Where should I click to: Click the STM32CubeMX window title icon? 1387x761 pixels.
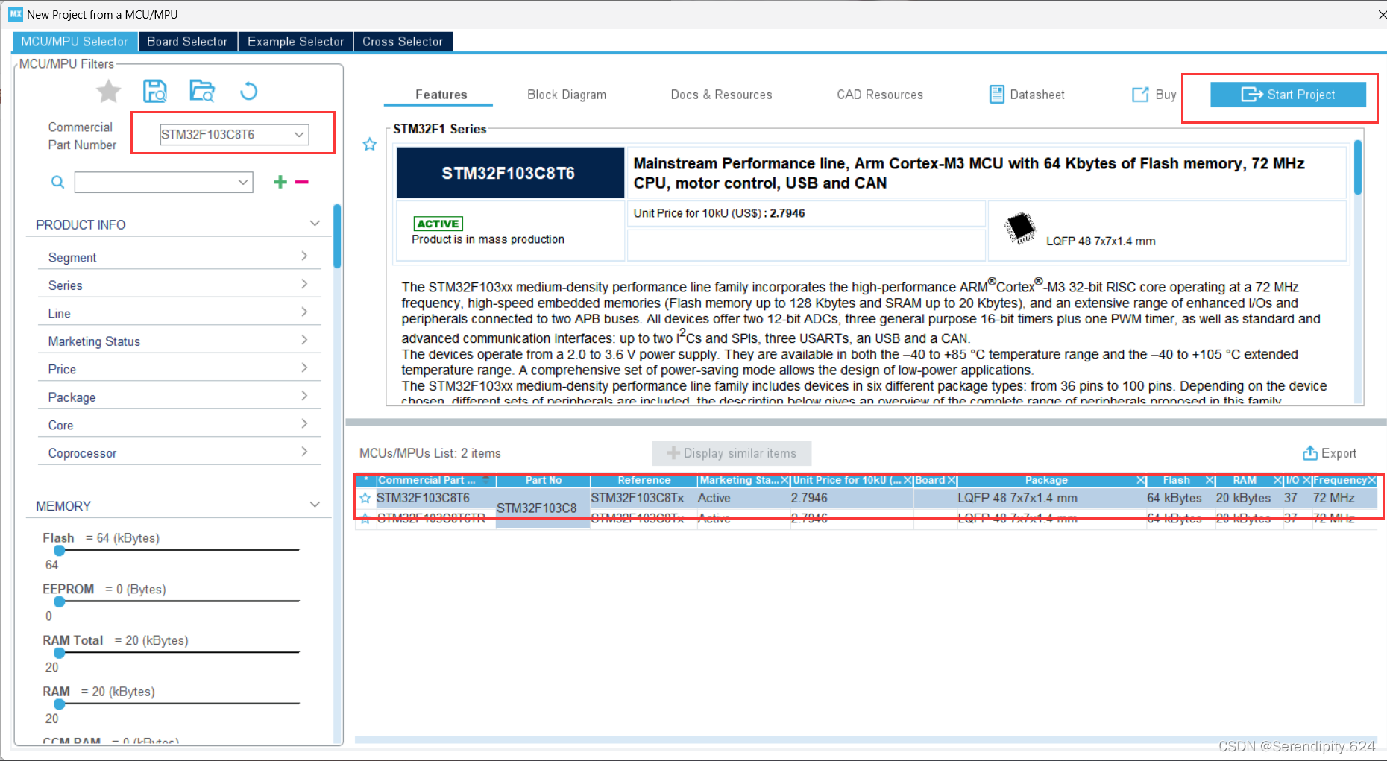click(x=16, y=14)
